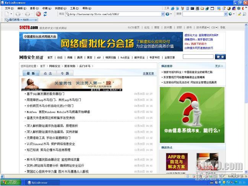
Task: Open the new page dropdown arrow
Action: point(11,14)
